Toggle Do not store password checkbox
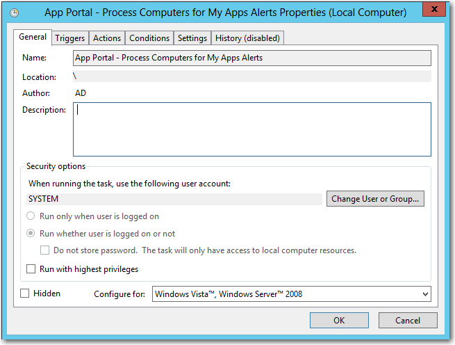The width and height of the screenshot is (455, 345). [44, 250]
